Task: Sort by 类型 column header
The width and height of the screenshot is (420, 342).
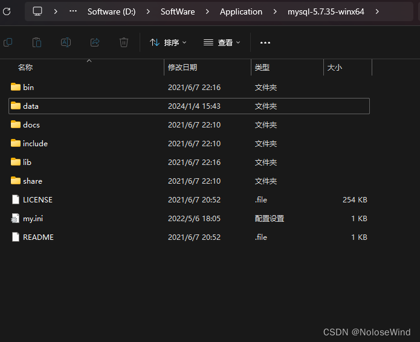Action: pyautogui.click(x=262, y=67)
